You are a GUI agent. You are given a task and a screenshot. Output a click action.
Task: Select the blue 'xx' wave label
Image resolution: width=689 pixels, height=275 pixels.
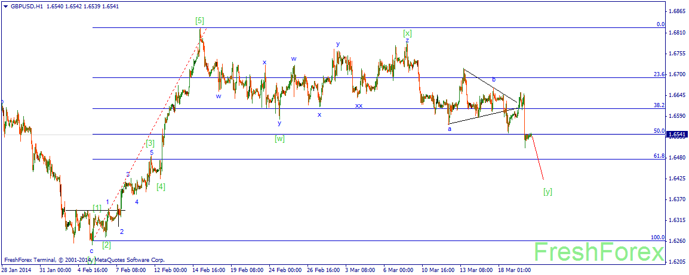(x=359, y=105)
